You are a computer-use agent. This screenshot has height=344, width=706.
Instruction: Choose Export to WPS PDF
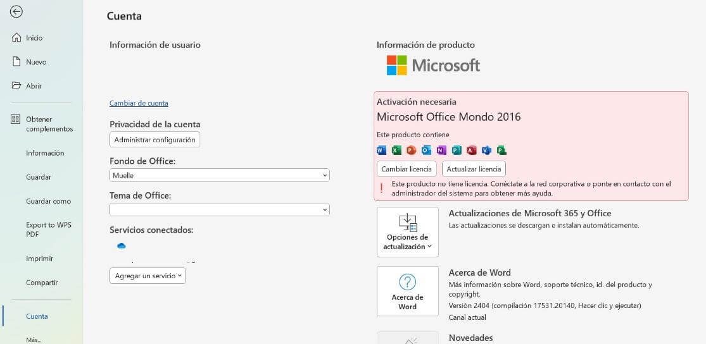tap(49, 230)
